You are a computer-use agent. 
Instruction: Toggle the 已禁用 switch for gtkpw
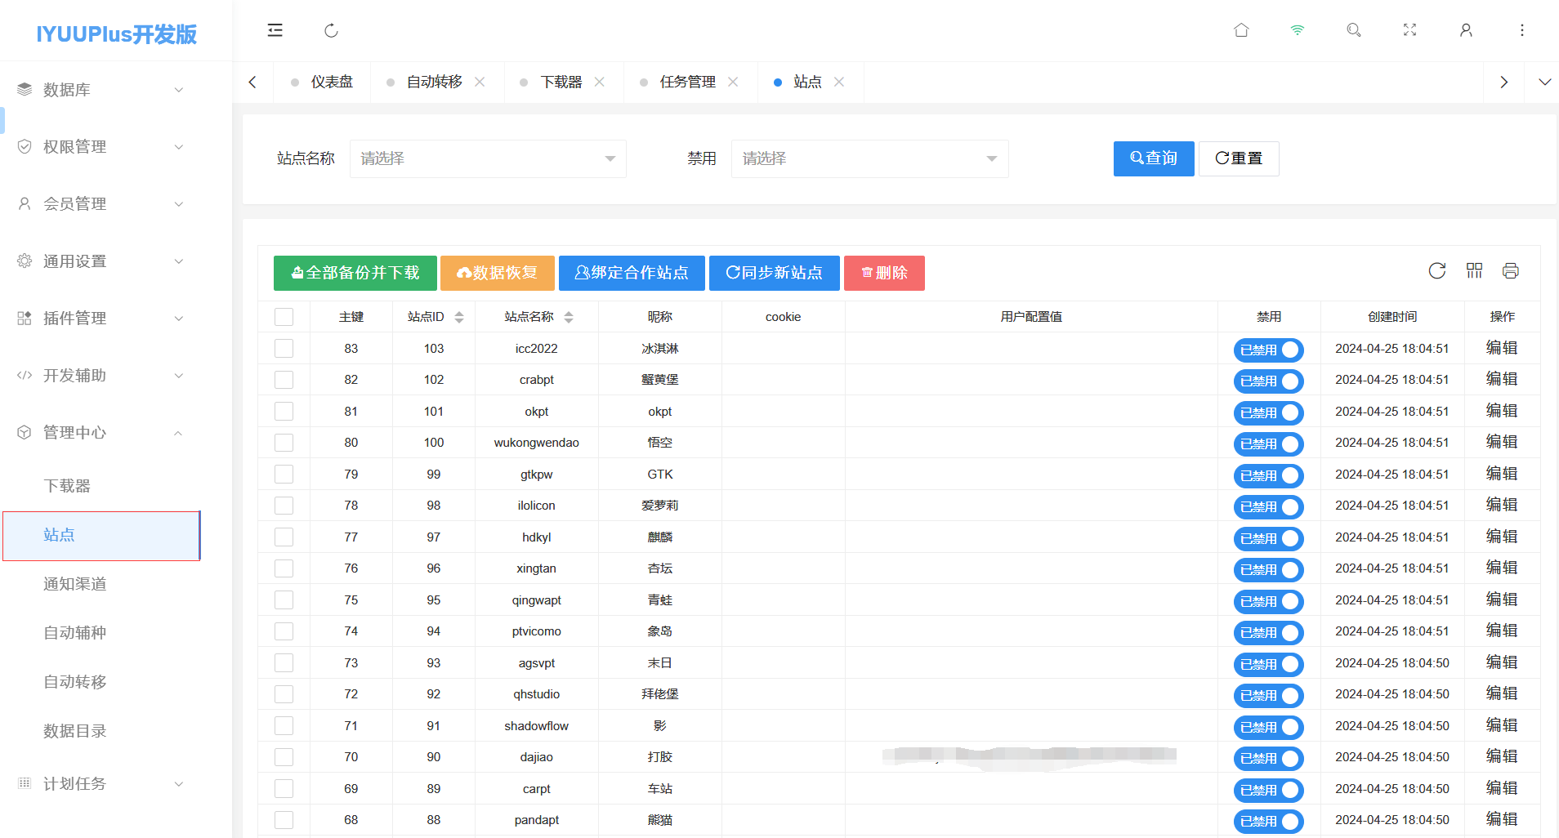(1268, 475)
